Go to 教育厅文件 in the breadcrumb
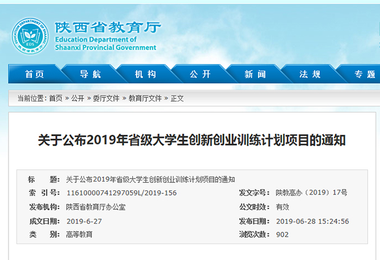380x260 pixels. 145,98
